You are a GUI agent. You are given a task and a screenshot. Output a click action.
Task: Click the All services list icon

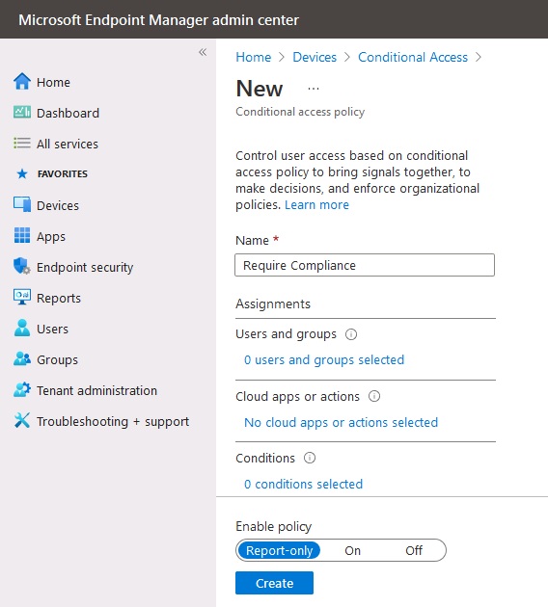(x=22, y=144)
